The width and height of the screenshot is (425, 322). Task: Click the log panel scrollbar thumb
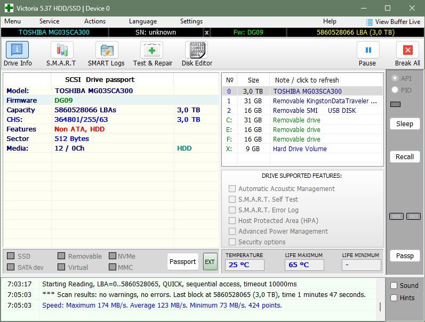380,307
